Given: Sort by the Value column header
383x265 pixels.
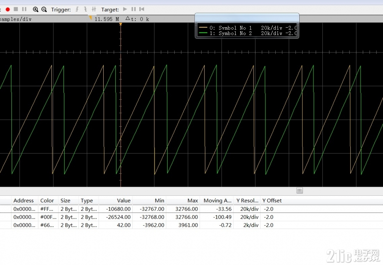Looking at the screenshot, I should tap(115, 200).
